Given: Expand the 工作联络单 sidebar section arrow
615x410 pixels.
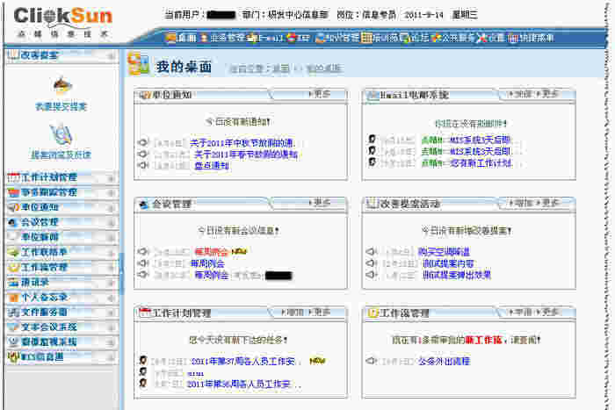Looking at the screenshot, I should pos(111,253).
